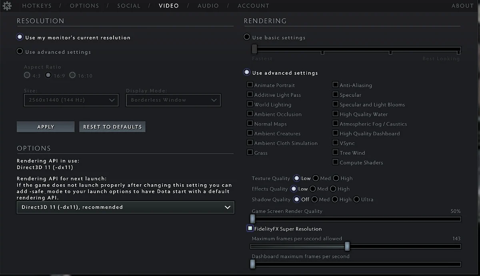
Task: Click the settings gear icon
Action: (7, 6)
